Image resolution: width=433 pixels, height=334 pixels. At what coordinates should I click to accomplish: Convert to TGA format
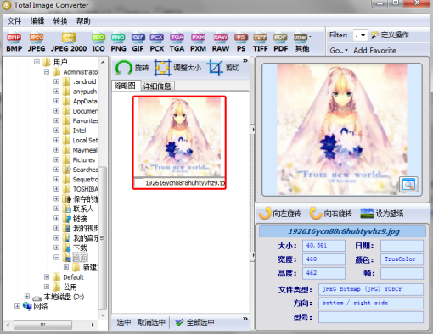click(x=177, y=42)
